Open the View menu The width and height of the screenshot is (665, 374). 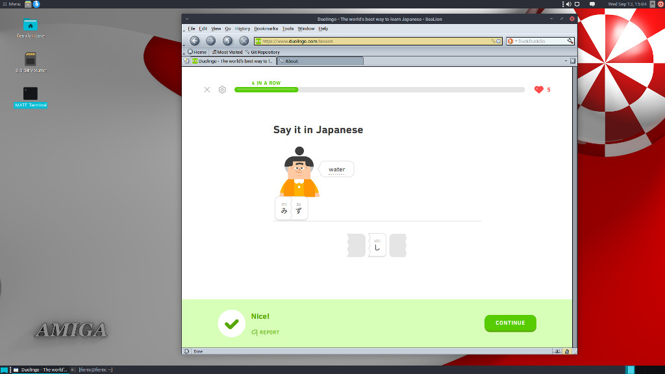(x=216, y=29)
